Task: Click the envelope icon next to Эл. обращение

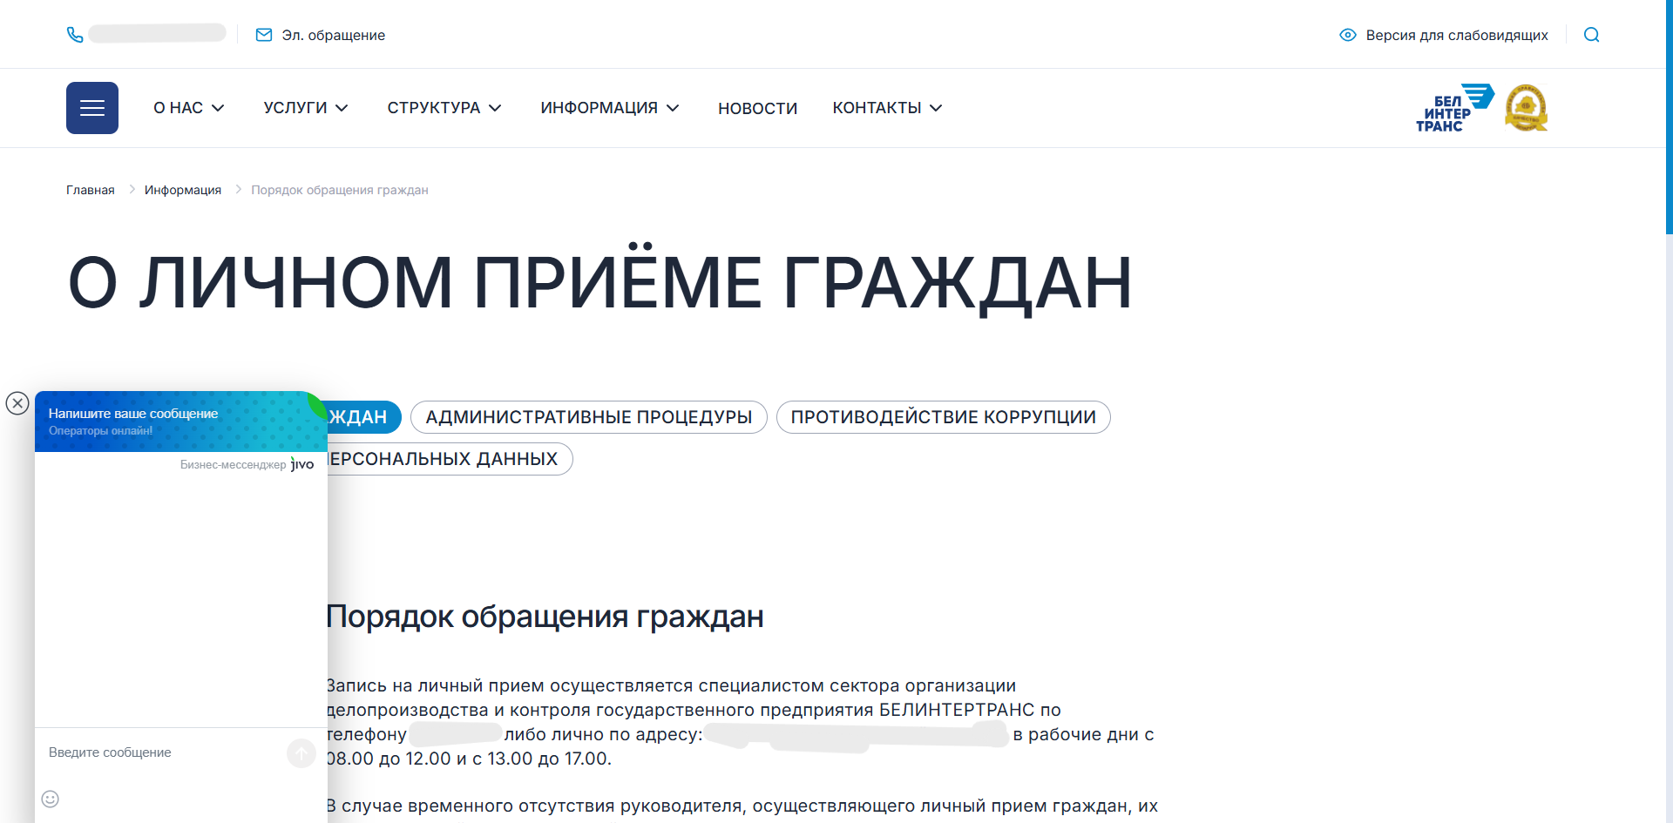Action: (264, 35)
